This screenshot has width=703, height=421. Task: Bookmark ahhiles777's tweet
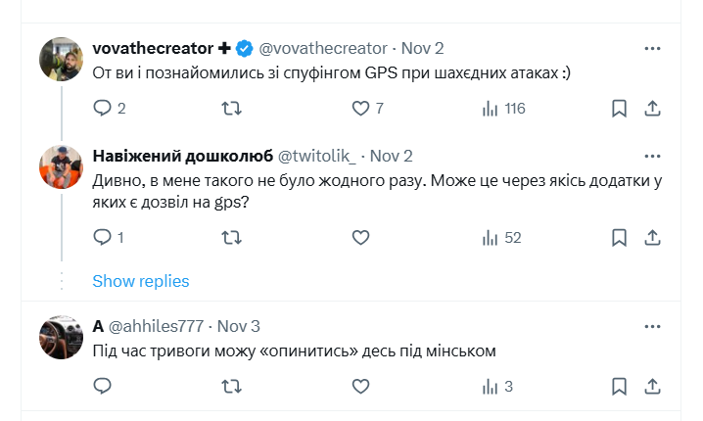point(619,387)
